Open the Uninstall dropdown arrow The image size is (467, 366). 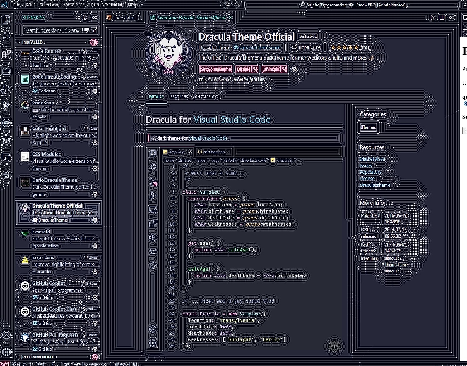284,69
